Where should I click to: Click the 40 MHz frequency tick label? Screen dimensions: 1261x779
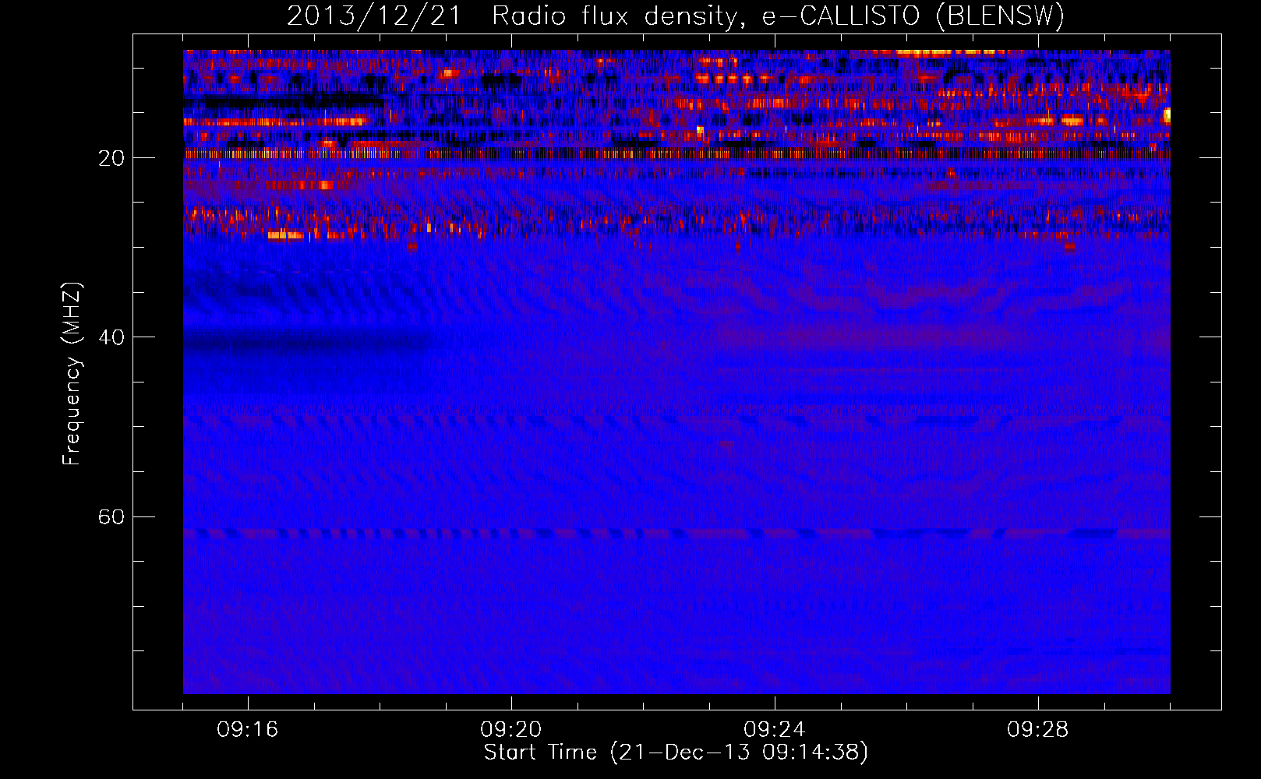[111, 337]
